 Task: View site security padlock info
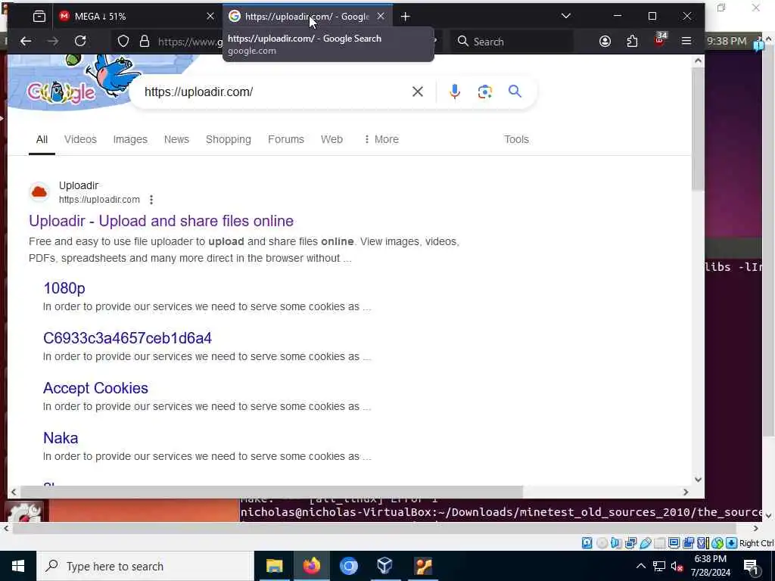pos(145,42)
